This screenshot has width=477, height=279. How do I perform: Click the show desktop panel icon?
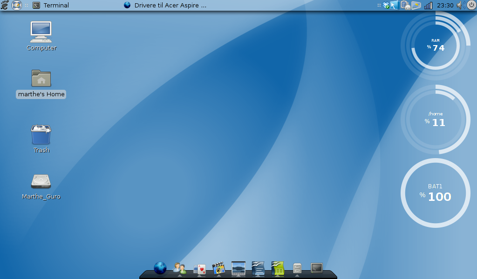coord(17,5)
